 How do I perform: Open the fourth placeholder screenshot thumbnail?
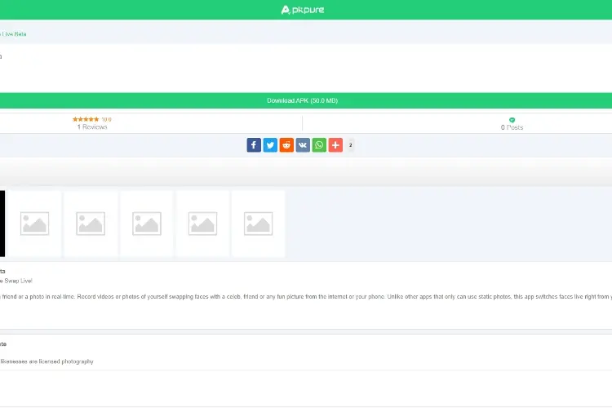(202, 224)
